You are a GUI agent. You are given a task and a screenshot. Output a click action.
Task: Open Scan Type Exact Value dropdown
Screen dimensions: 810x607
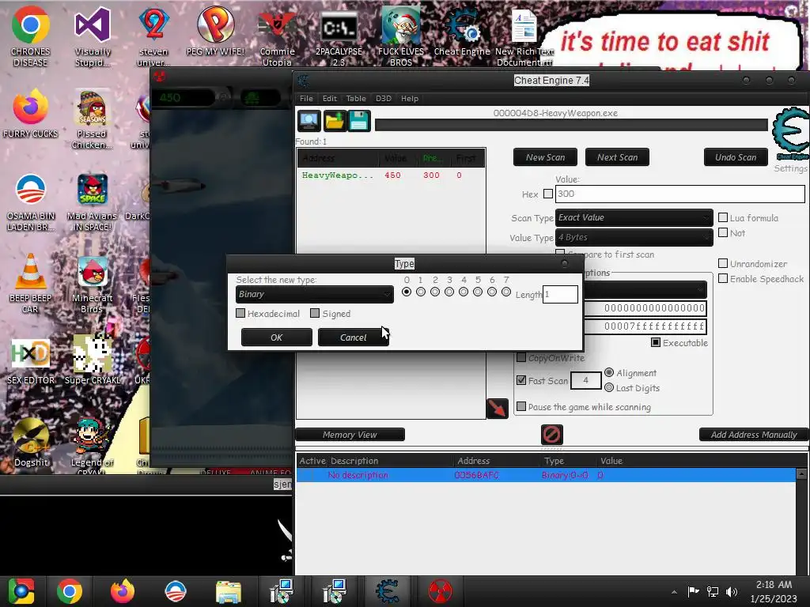coord(634,217)
